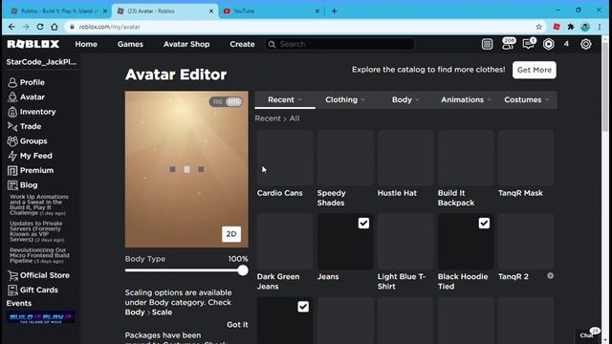Open the Profile sidebar icon
The image size is (612, 344).
click(x=12, y=82)
